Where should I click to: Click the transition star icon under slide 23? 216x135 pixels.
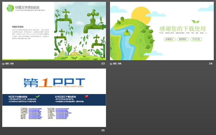3,64
